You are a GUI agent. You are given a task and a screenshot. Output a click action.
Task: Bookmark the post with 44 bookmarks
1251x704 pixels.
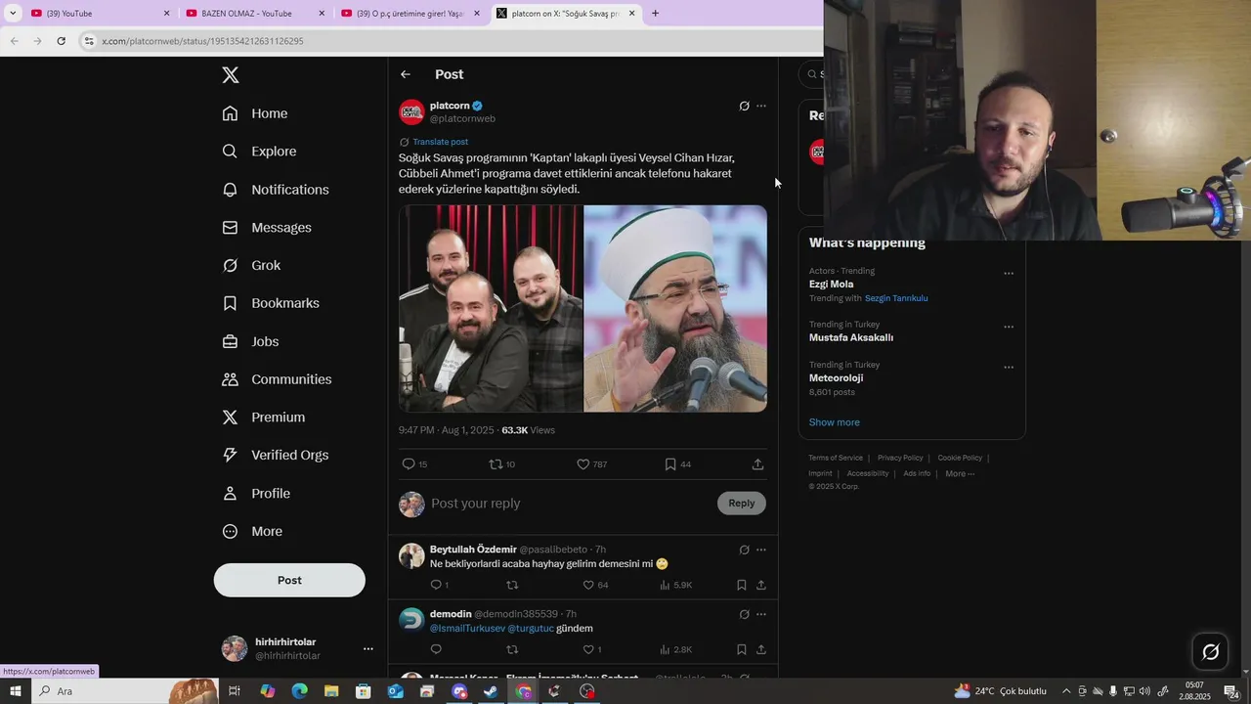[677, 464]
